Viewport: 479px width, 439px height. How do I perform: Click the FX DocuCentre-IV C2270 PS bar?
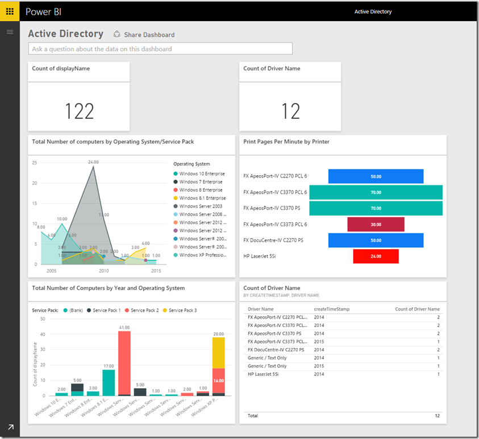click(x=376, y=241)
